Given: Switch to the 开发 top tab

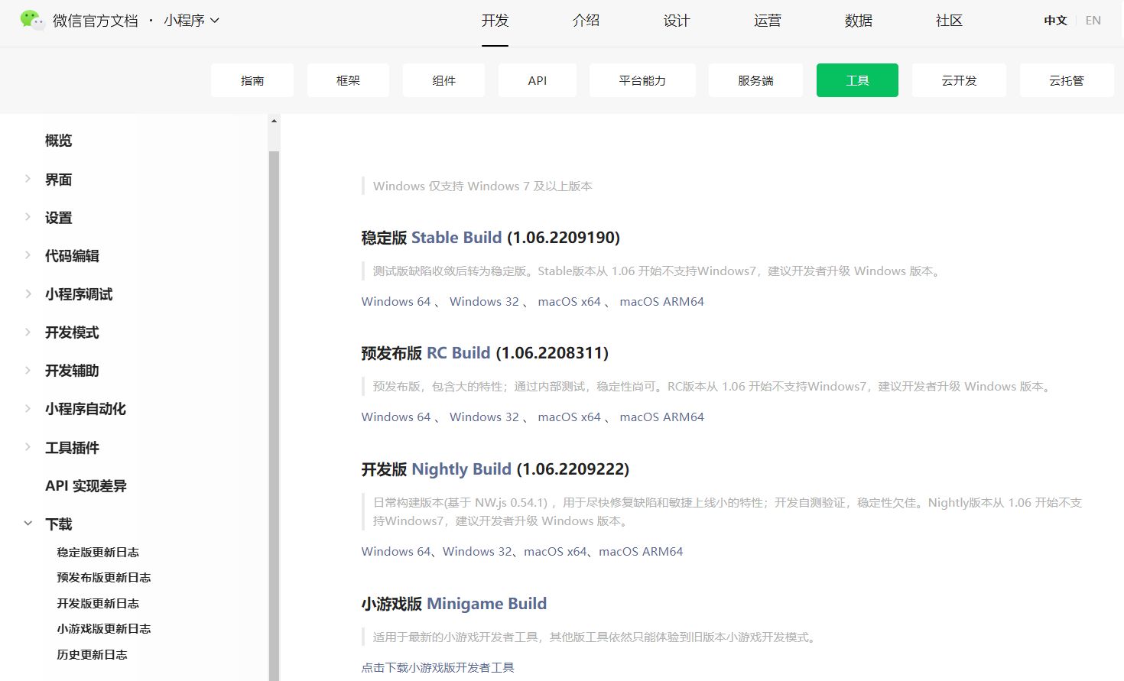Looking at the screenshot, I should tap(495, 21).
